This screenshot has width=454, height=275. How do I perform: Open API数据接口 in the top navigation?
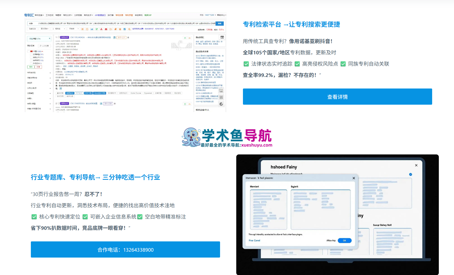pyautogui.click(x=100, y=15)
